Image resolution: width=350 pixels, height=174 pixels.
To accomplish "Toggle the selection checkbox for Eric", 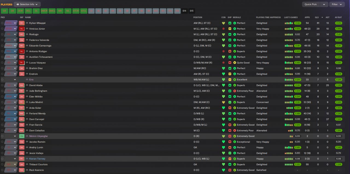I will click(x=2, y=80).
